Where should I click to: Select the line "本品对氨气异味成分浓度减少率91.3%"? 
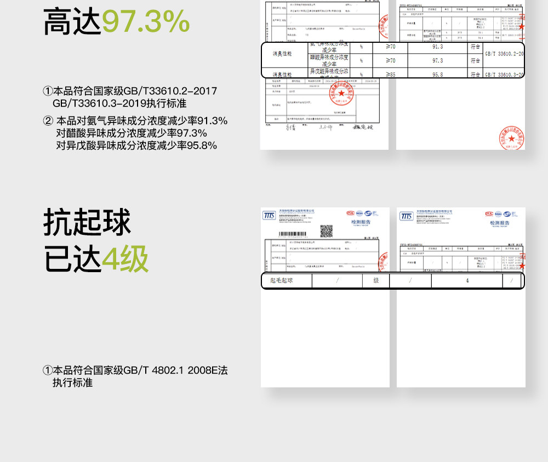click(142, 121)
